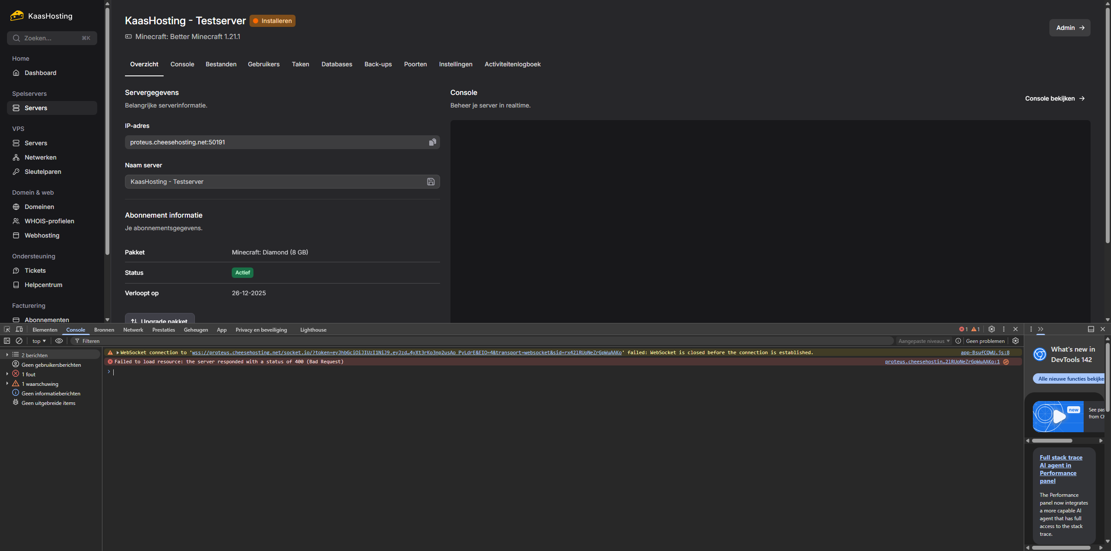The image size is (1111, 551).
Task: Click the live expression eye icon
Action: coord(59,341)
